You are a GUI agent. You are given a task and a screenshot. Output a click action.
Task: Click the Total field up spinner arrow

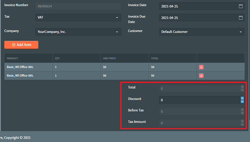[242, 87]
